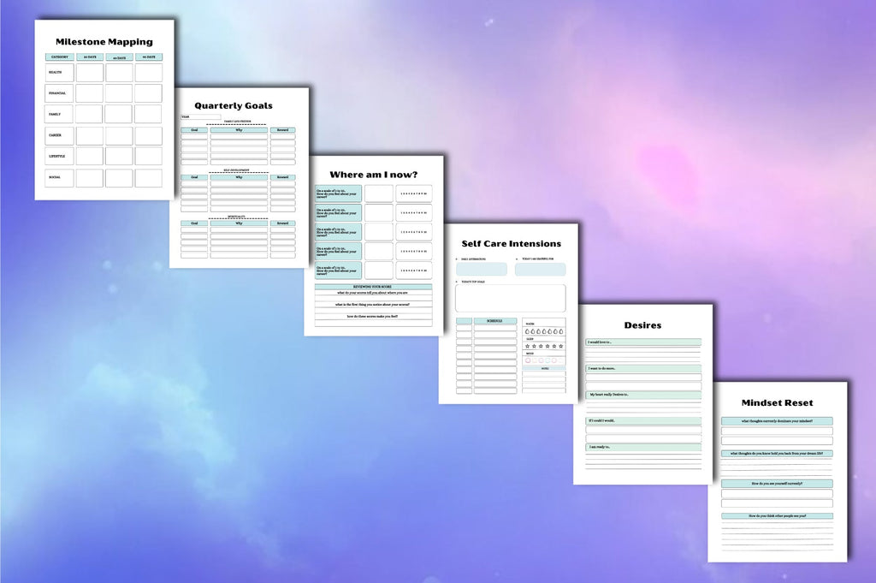876x583 pixels.
Task: Click the first star in Sleep tracker
Action: 527,346
